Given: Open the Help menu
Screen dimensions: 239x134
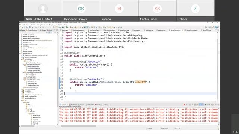Looking at the screenshot, I should (66, 25).
